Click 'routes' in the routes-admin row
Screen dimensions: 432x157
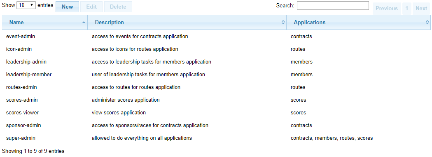[x=298, y=87]
